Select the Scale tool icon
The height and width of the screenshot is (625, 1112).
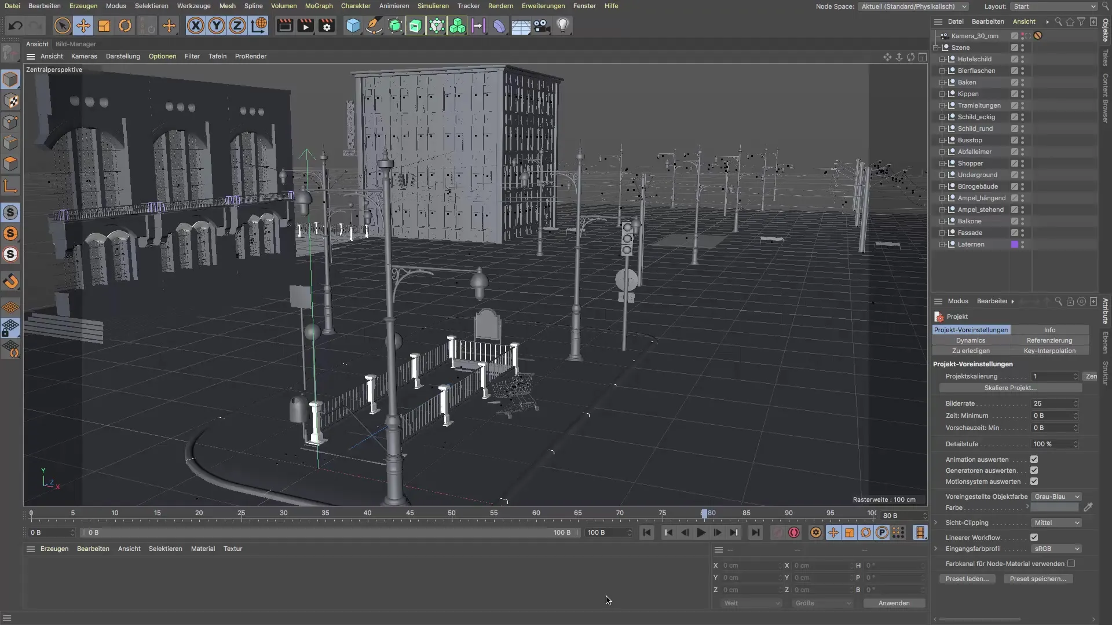click(104, 25)
